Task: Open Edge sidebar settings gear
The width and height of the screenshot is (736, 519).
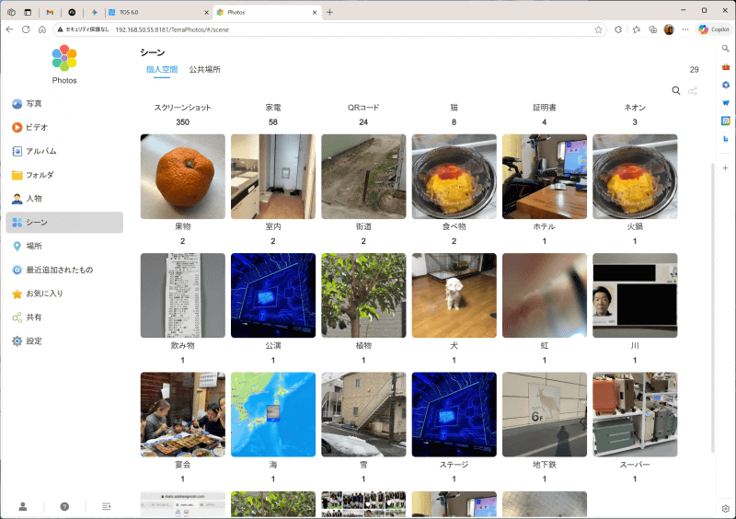Action: click(x=726, y=509)
